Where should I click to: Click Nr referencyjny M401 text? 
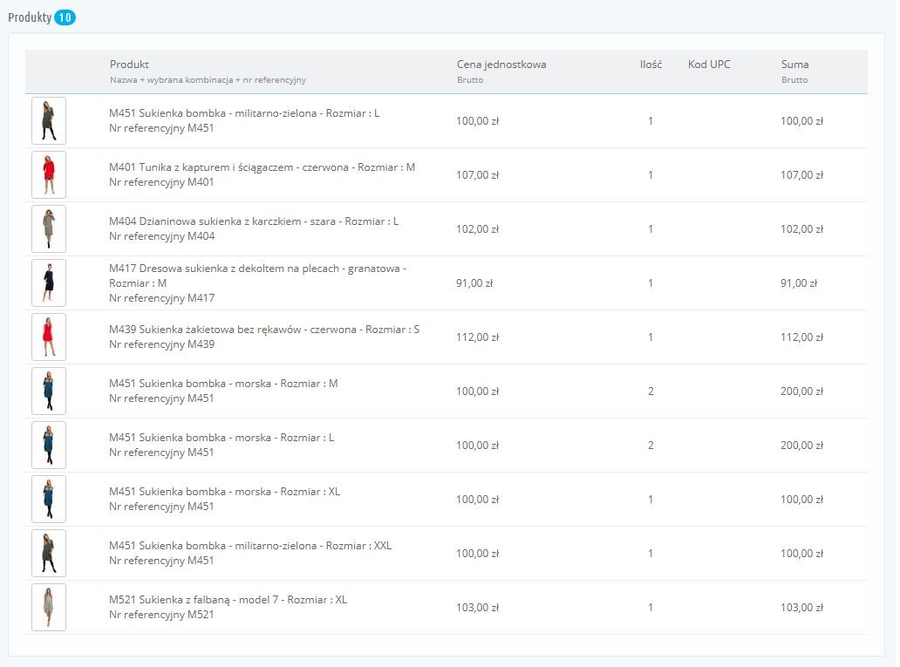[161, 182]
